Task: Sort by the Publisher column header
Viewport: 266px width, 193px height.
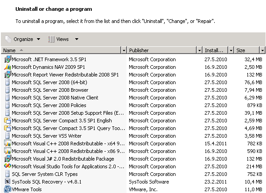Action: pyautogui.click(x=162, y=50)
